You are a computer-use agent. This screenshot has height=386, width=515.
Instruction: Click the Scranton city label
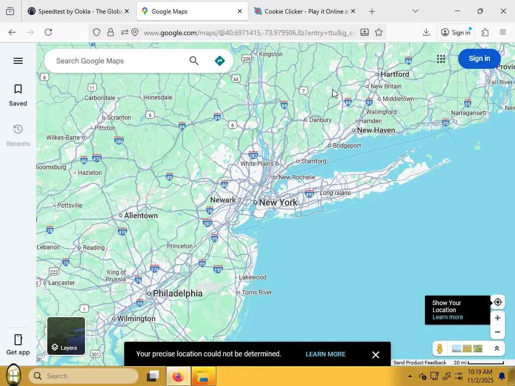click(x=119, y=118)
